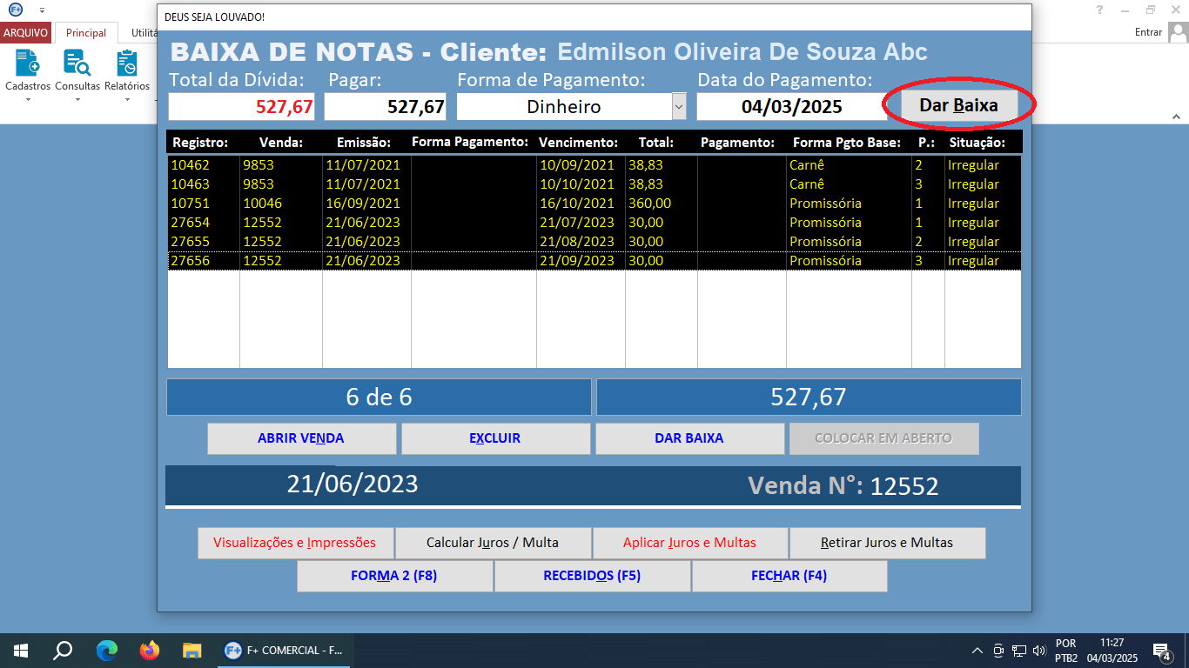
Task: Open the Consultas ribbon icon
Action: (x=77, y=70)
